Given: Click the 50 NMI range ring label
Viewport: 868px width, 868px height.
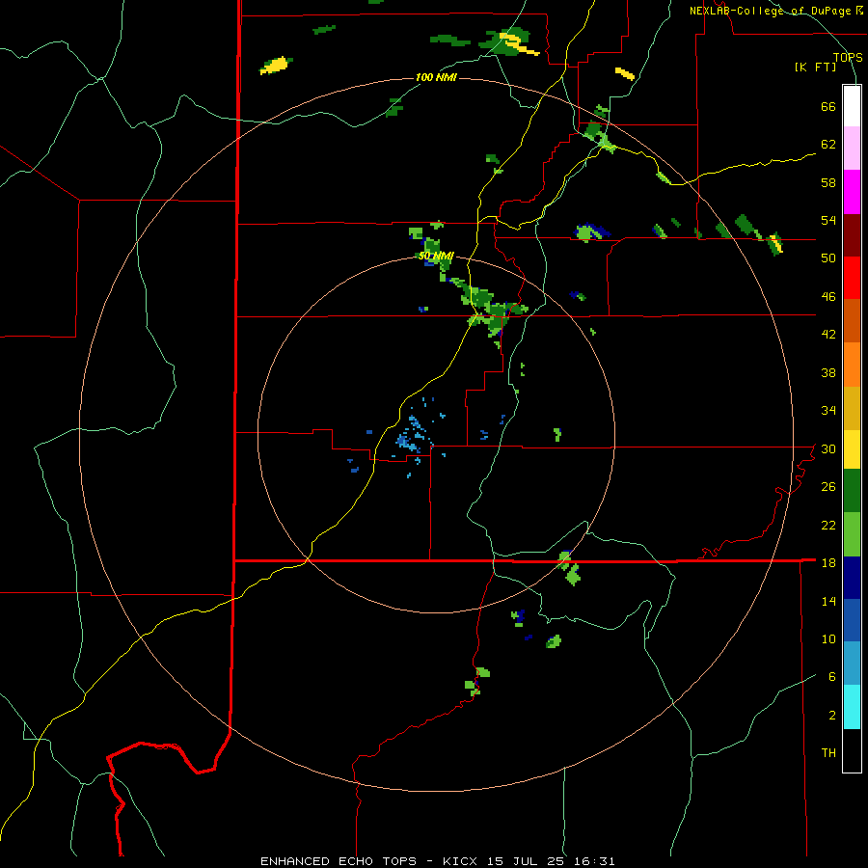Looking at the screenshot, I should pyautogui.click(x=436, y=256).
